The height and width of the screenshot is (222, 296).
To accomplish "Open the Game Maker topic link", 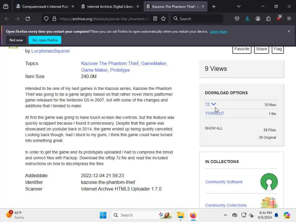I will point(94,70).
